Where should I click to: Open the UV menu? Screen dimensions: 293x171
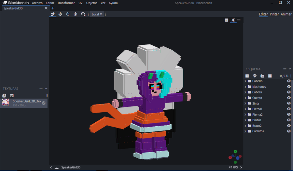pos(80,3)
